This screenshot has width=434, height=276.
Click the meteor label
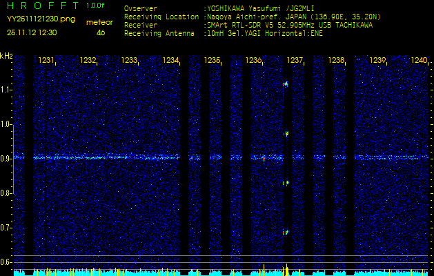(x=99, y=23)
